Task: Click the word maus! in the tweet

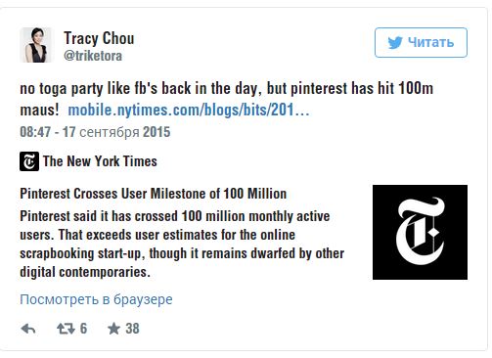Action: point(39,110)
